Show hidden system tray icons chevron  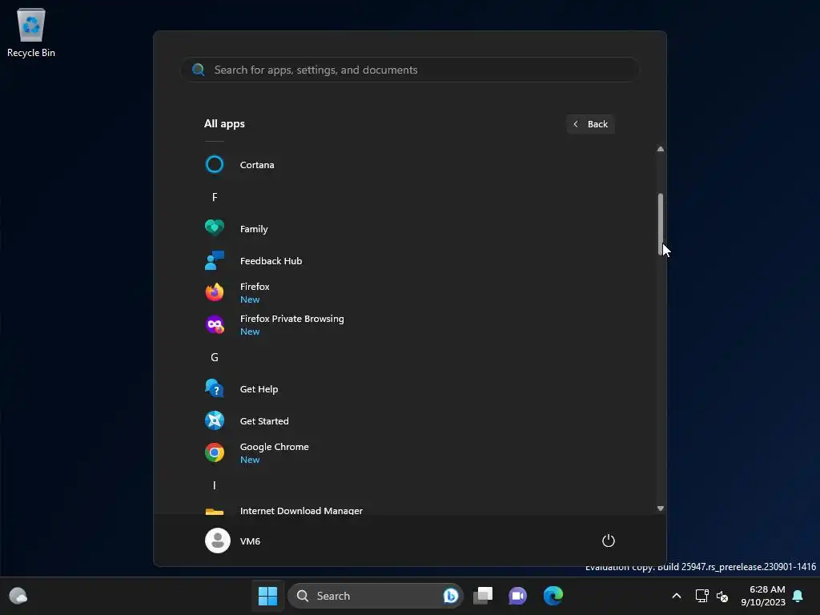click(x=676, y=596)
